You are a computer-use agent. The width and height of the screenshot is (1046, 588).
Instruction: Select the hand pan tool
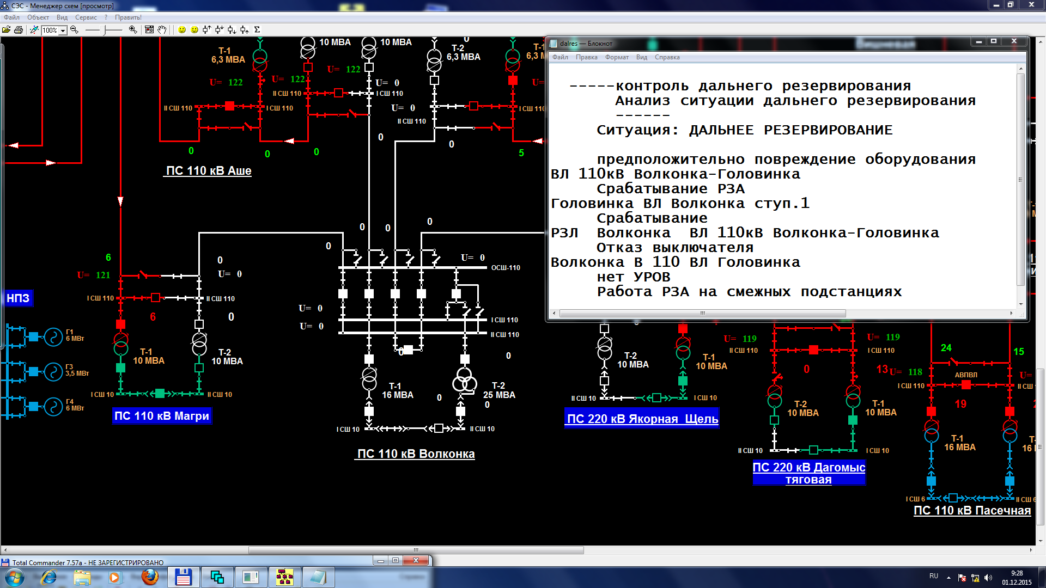[162, 30]
